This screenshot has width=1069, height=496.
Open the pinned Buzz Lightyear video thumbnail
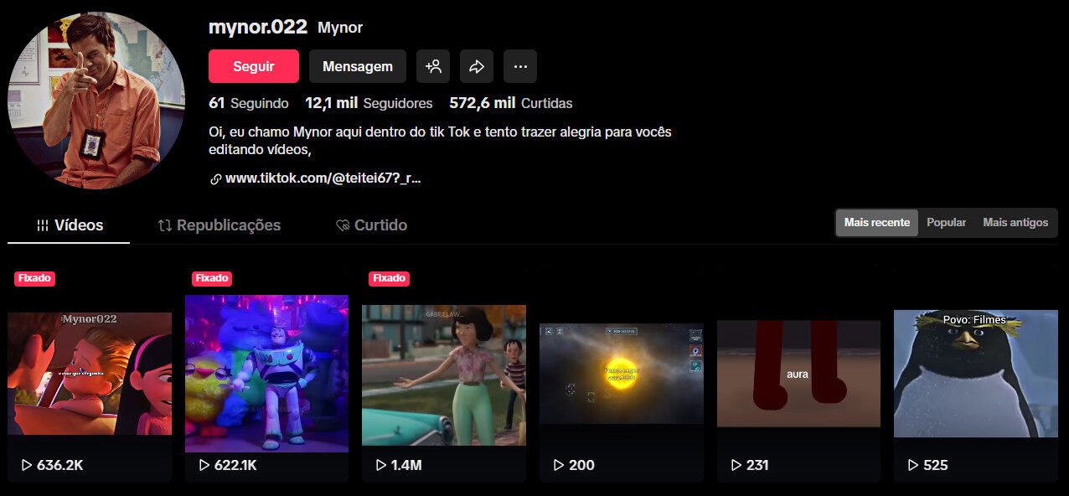[x=266, y=373]
